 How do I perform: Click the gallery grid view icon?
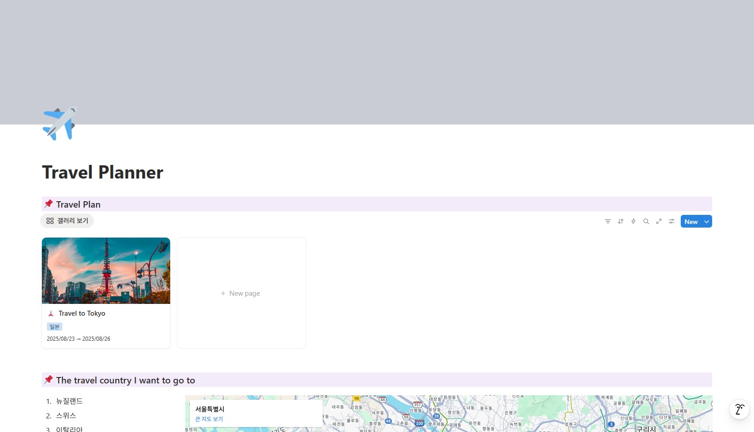tap(50, 221)
